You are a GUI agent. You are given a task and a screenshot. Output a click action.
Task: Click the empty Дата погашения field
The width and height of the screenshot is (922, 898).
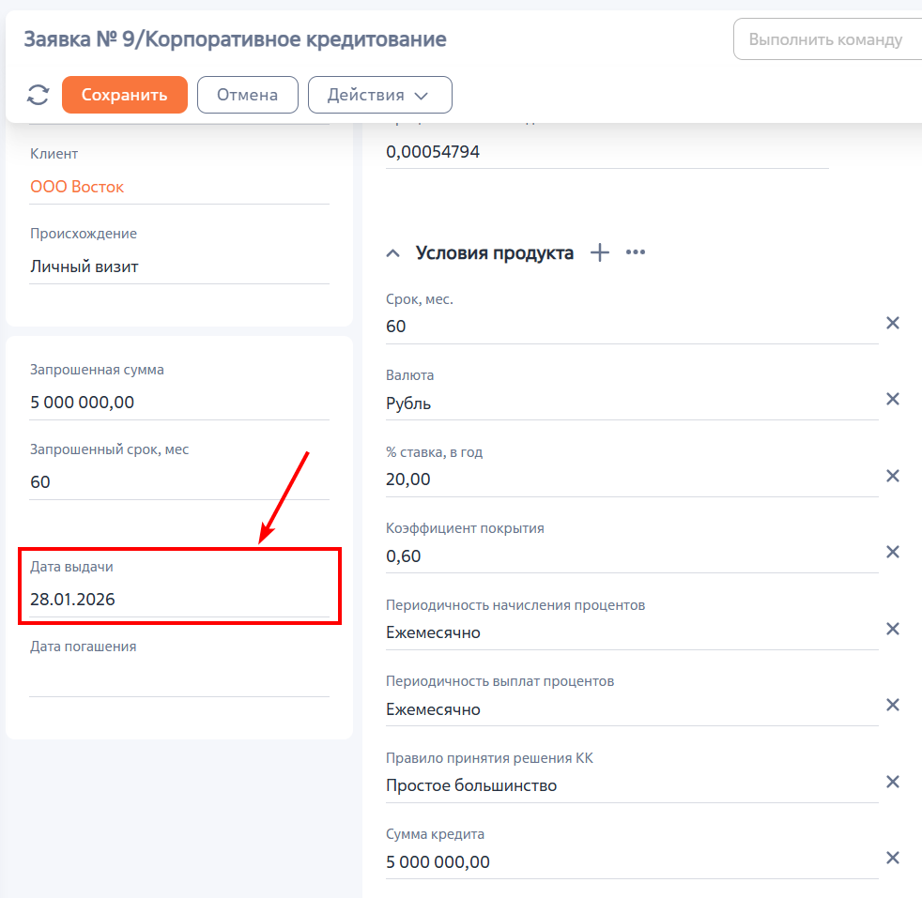click(x=179, y=678)
